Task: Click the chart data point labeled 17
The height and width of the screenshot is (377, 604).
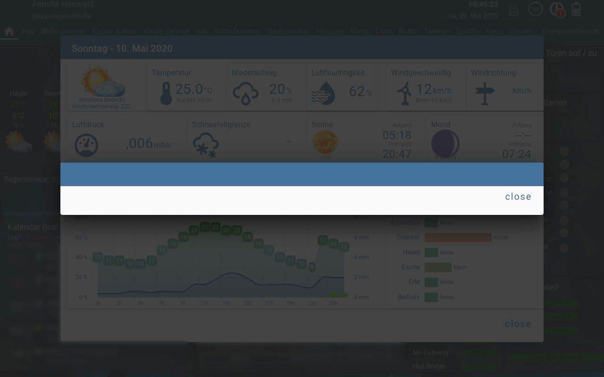Action: 323,240
